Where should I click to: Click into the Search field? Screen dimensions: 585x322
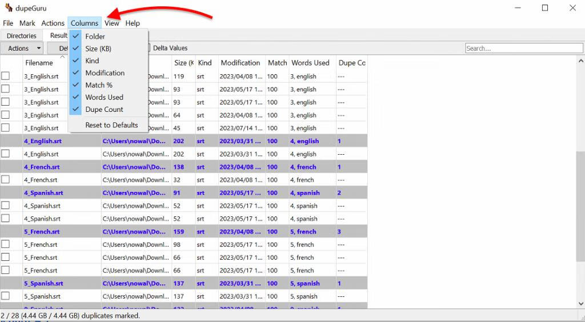[x=524, y=48]
